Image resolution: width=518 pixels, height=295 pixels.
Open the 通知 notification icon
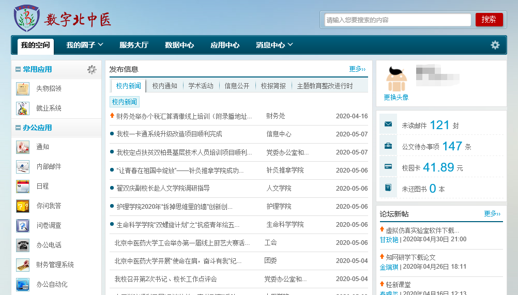23,147
